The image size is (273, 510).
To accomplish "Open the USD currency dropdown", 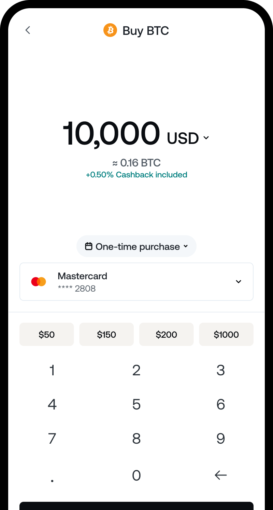I will click(x=188, y=138).
